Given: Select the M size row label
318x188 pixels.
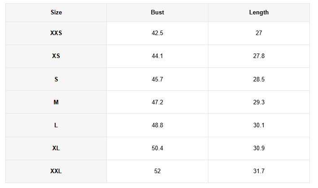Looking at the screenshot, I should coord(56,103).
